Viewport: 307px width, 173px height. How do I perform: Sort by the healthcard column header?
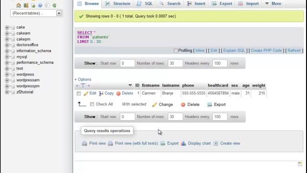click(218, 86)
